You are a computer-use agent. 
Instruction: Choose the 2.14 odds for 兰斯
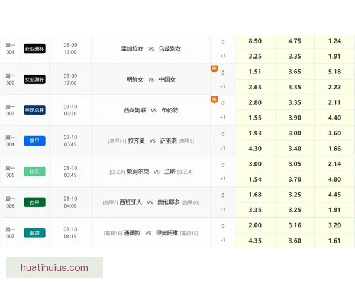coord(335,164)
